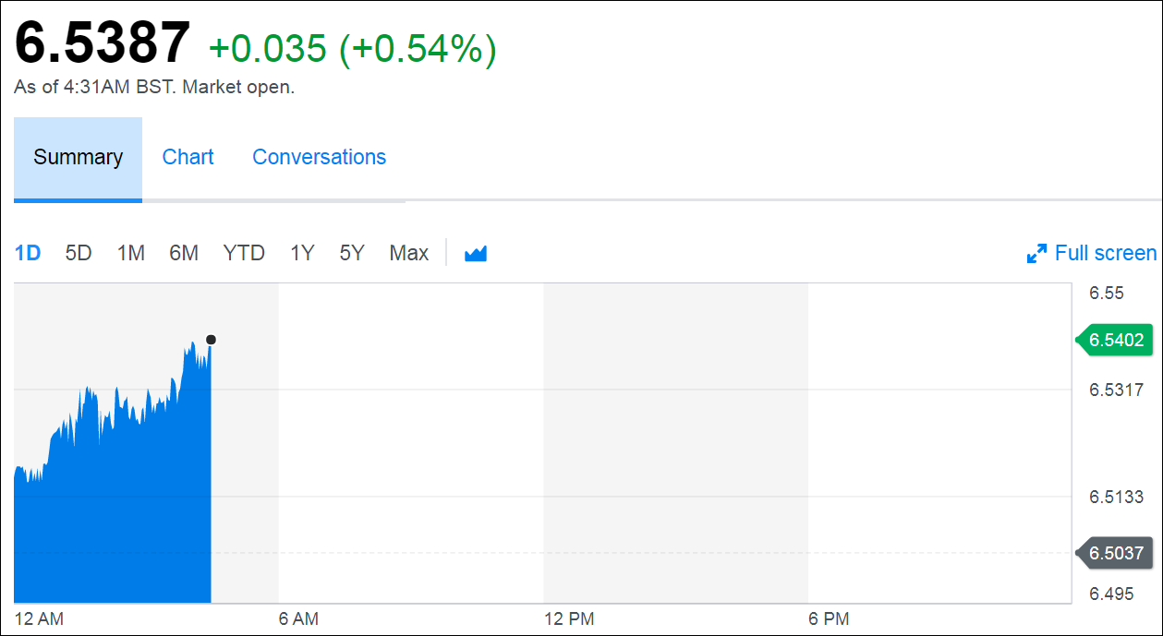1163x636 pixels.
Task: Set chart range to 1M
Action: [x=130, y=253]
